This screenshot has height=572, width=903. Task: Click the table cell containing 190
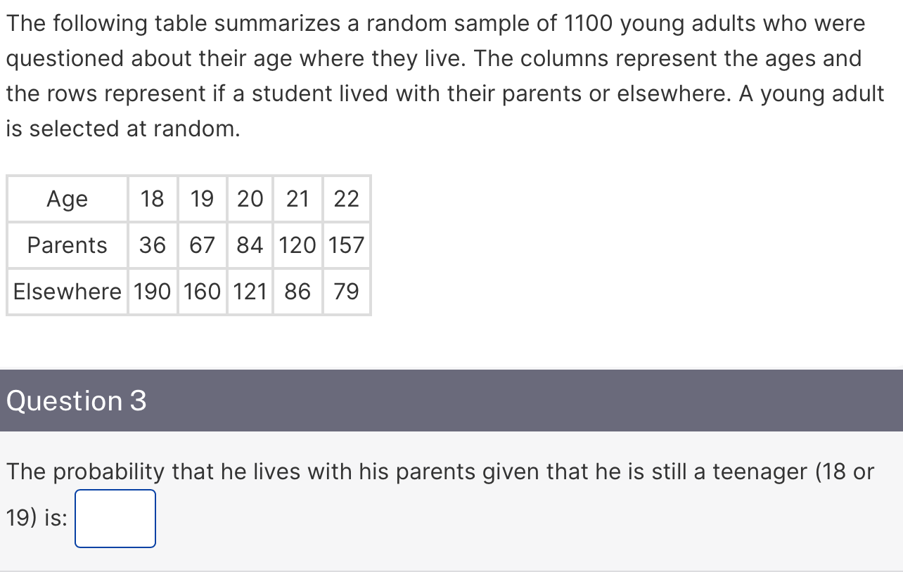click(152, 292)
